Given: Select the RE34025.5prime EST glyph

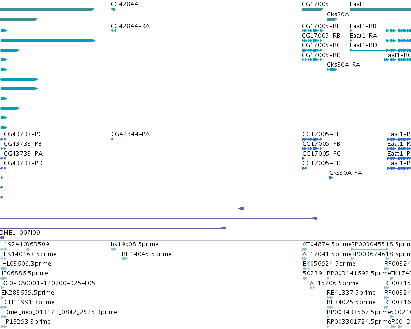Looking at the screenshot, I should [x=330, y=307].
